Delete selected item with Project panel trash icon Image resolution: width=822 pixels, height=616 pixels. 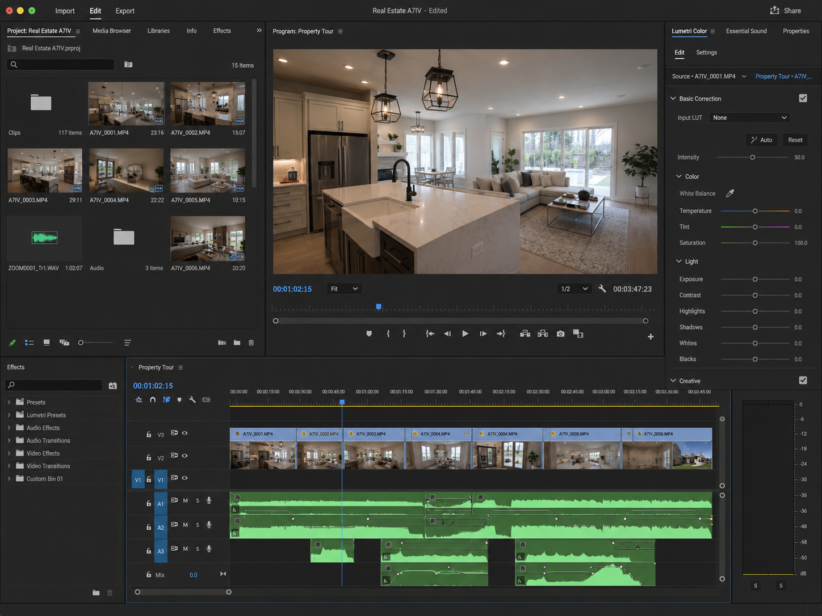251,343
